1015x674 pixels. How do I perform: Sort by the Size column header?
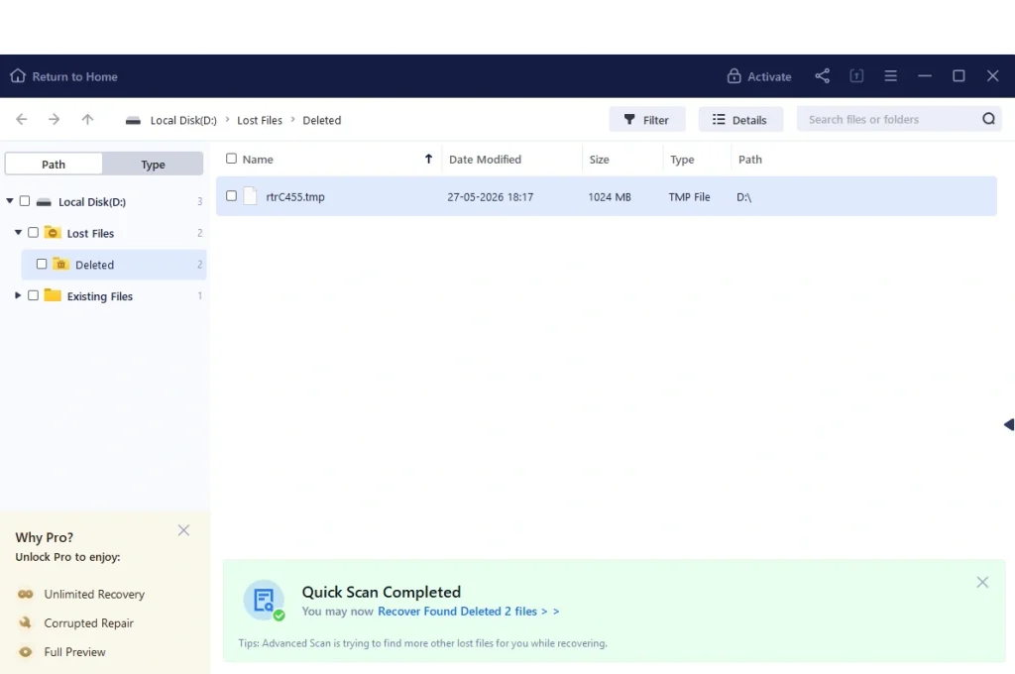click(600, 160)
